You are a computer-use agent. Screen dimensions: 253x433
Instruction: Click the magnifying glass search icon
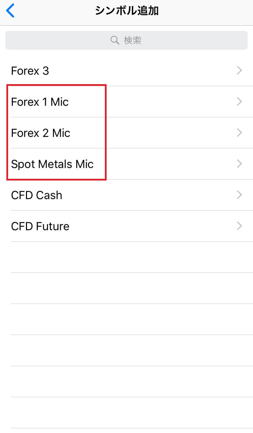click(115, 41)
